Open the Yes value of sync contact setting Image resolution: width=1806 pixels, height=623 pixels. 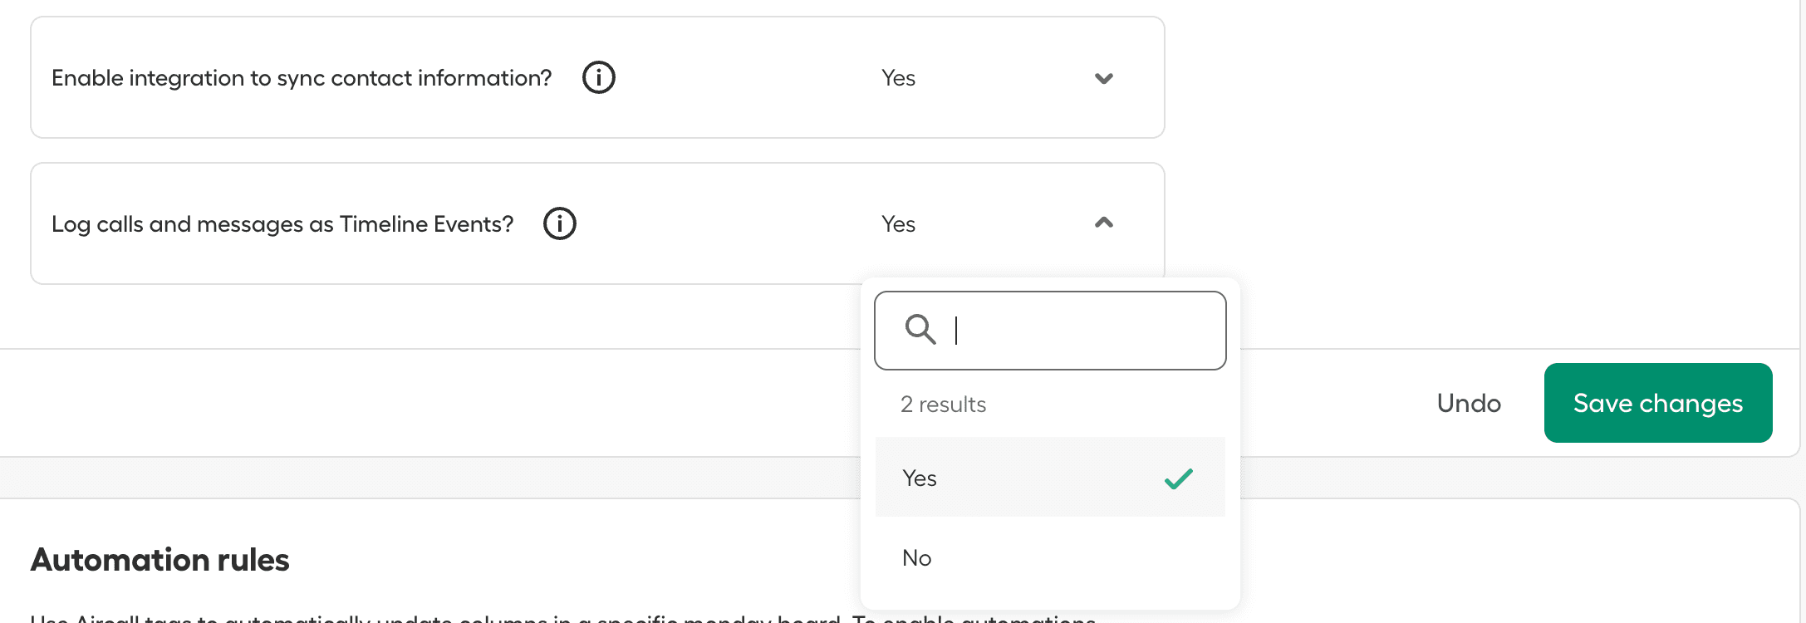click(898, 78)
